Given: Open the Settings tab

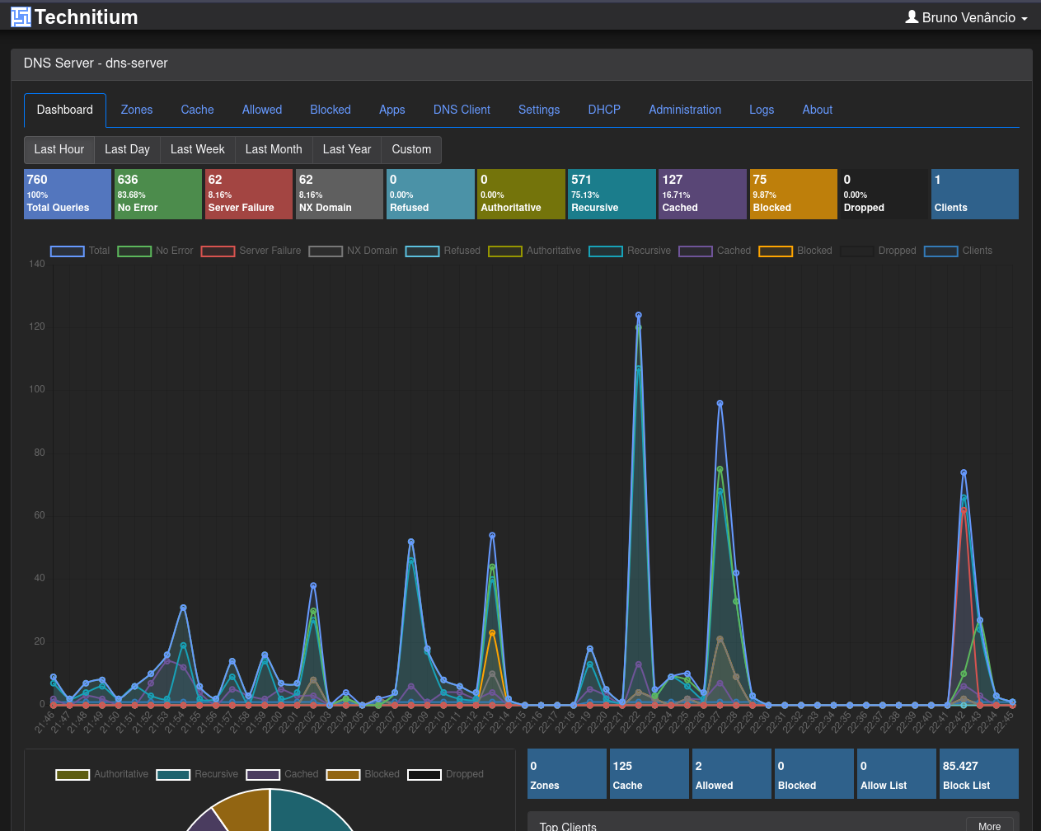Looking at the screenshot, I should click(x=539, y=110).
